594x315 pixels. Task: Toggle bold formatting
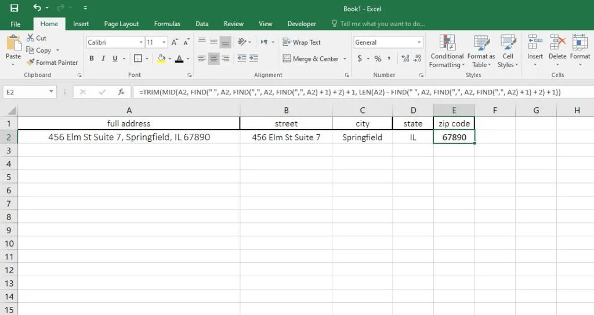coord(91,58)
